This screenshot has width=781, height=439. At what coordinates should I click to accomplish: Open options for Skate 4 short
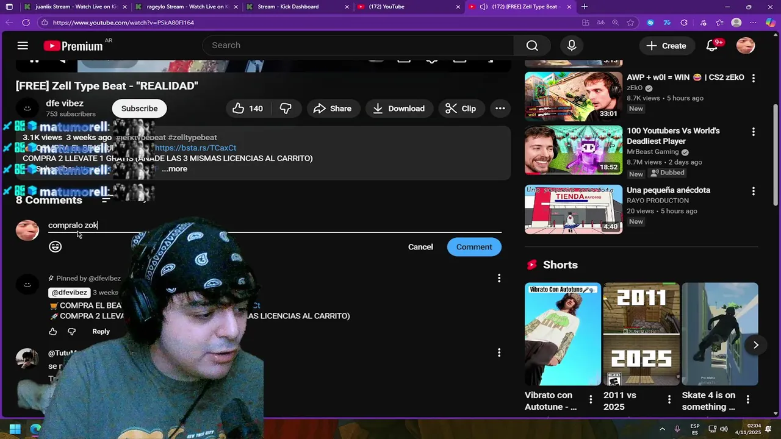[x=748, y=400]
